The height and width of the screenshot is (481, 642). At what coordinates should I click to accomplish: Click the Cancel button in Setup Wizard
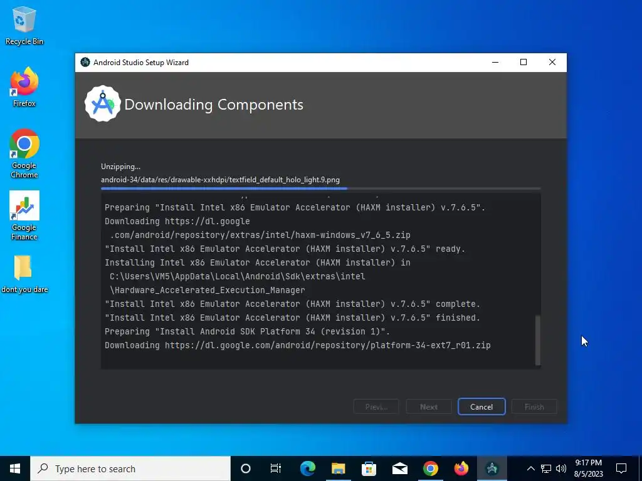point(481,406)
